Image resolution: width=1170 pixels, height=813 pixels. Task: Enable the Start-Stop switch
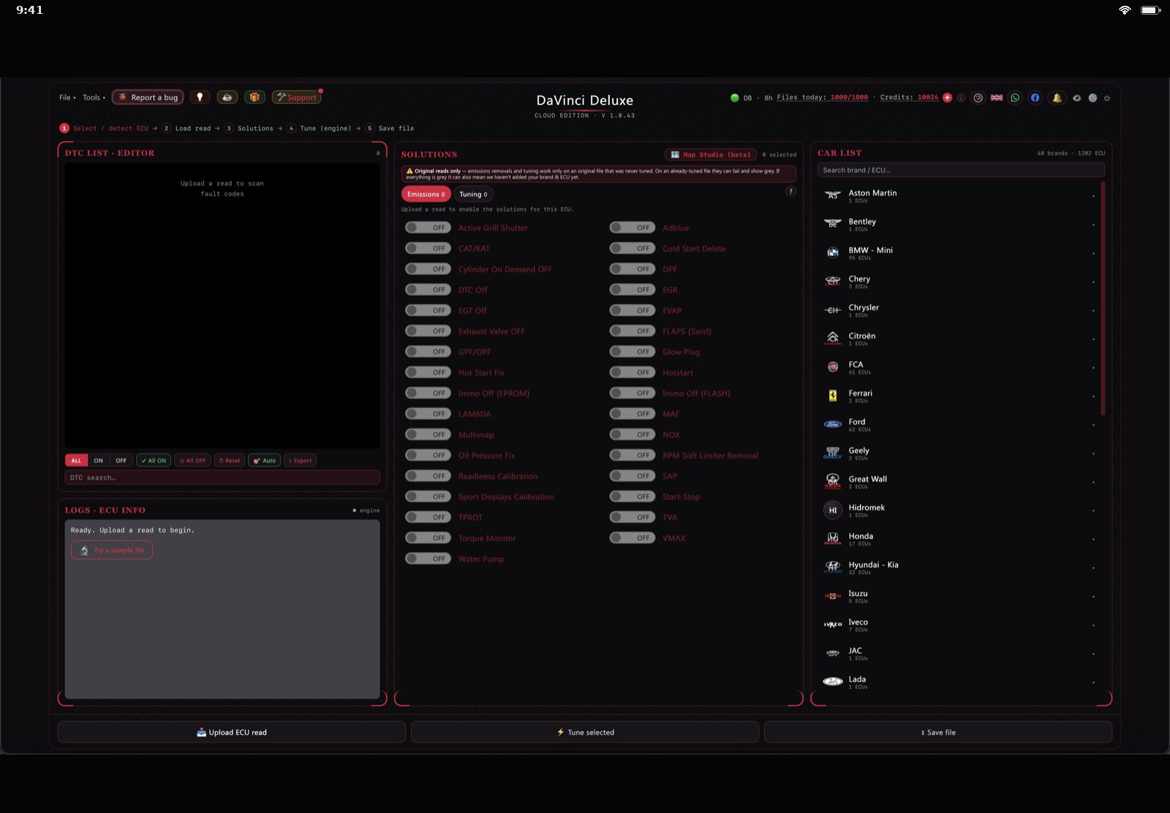633,496
